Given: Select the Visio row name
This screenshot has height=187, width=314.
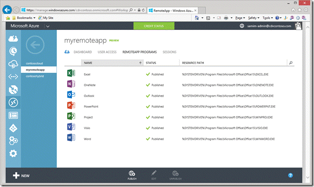Looking at the screenshot, I should [87, 128].
